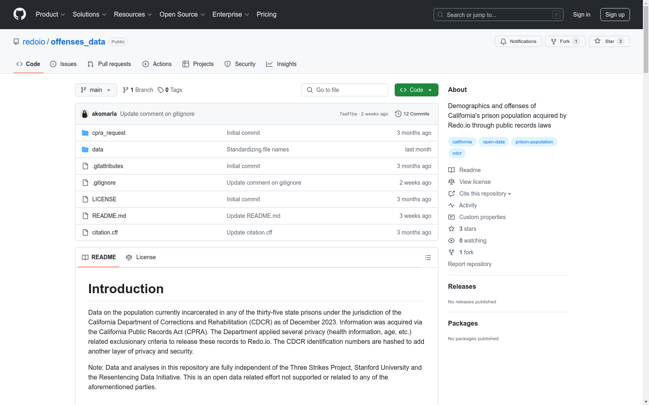This screenshot has width=649, height=405.
Task: Open the Security tab
Action: [240, 64]
